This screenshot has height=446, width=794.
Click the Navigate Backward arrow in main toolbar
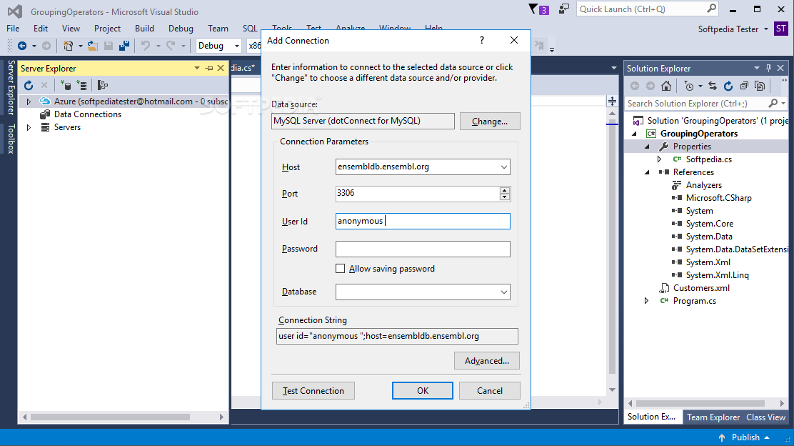point(21,46)
